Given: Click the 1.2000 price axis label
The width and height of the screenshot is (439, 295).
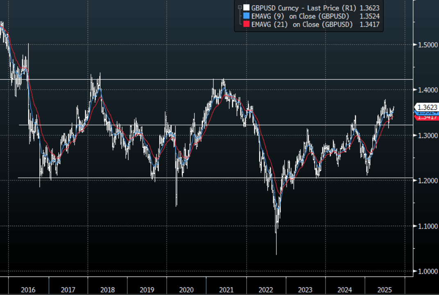Looking at the screenshot, I should [428, 181].
